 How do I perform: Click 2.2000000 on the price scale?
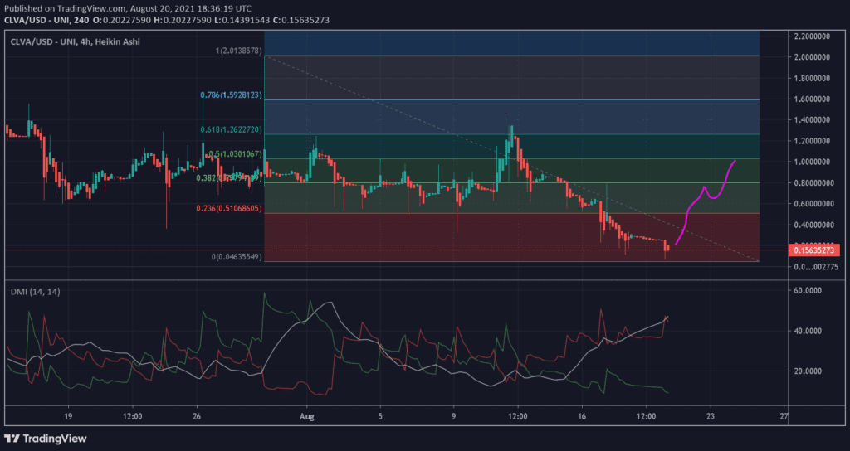click(816, 36)
